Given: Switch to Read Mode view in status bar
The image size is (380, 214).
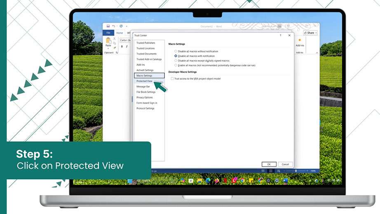Looking at the screenshot, I should tap(263, 171).
